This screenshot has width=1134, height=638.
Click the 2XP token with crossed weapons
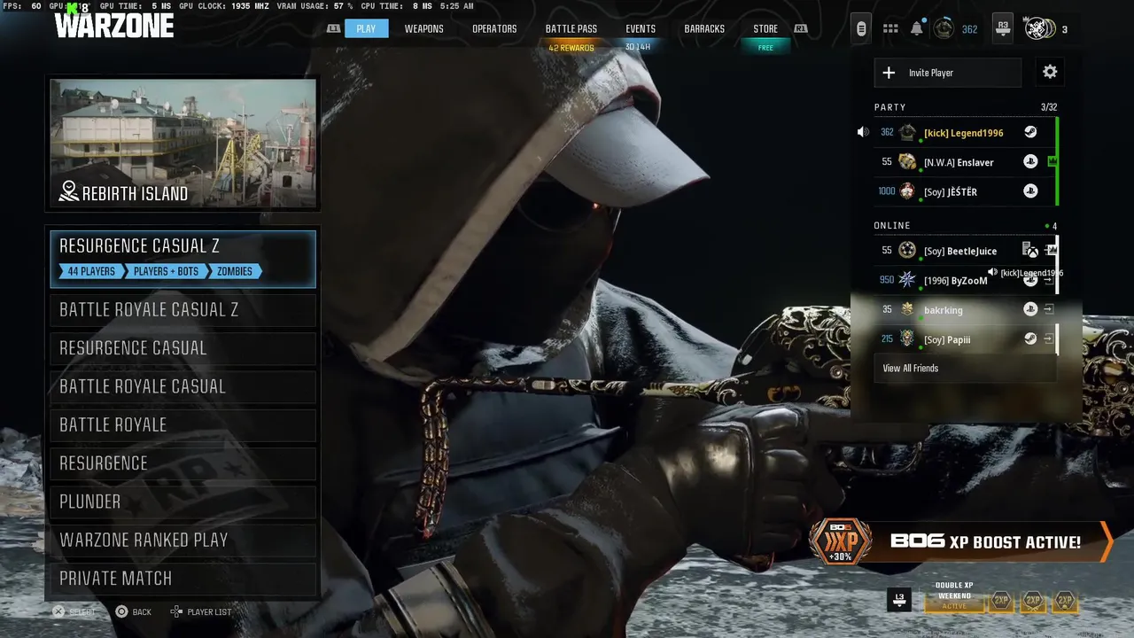point(1033,601)
